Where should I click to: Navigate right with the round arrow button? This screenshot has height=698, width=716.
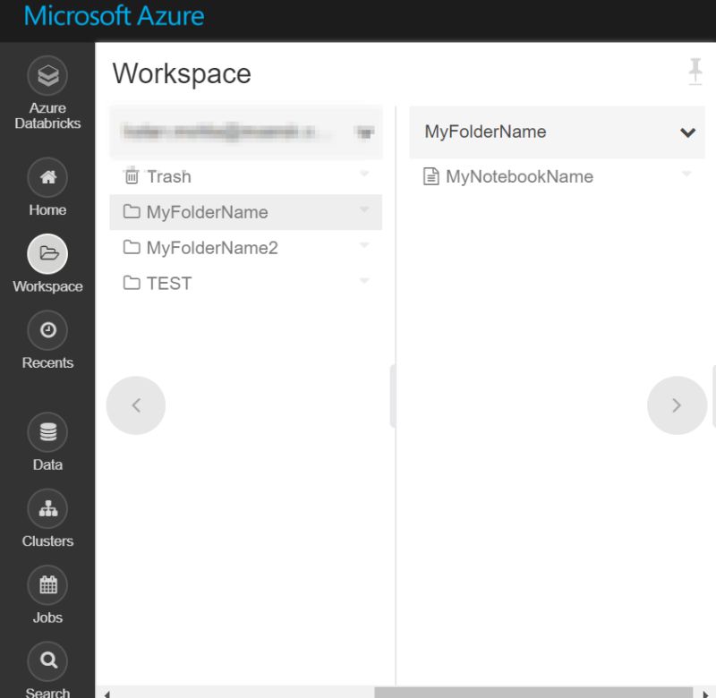click(677, 405)
